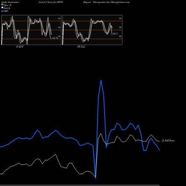Click the 20 axis label in FULL chart
This screenshot has width=186, height=186.
click(x=120, y=36)
